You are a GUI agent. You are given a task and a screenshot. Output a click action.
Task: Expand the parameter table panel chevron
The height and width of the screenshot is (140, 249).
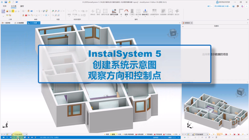pos(183,26)
